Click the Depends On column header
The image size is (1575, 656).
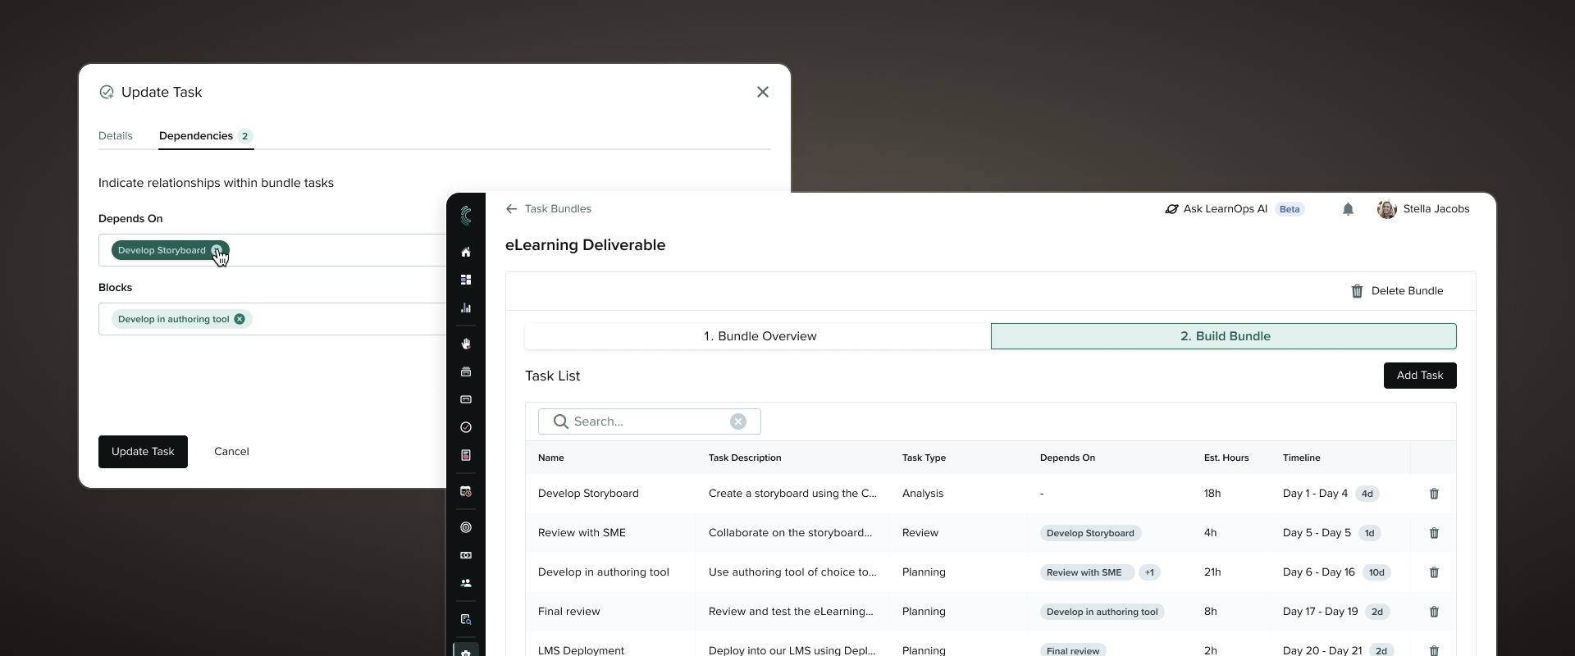click(x=1067, y=458)
